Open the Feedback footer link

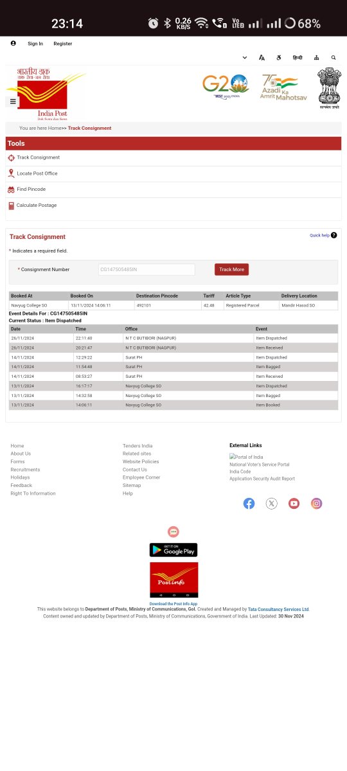click(x=21, y=485)
